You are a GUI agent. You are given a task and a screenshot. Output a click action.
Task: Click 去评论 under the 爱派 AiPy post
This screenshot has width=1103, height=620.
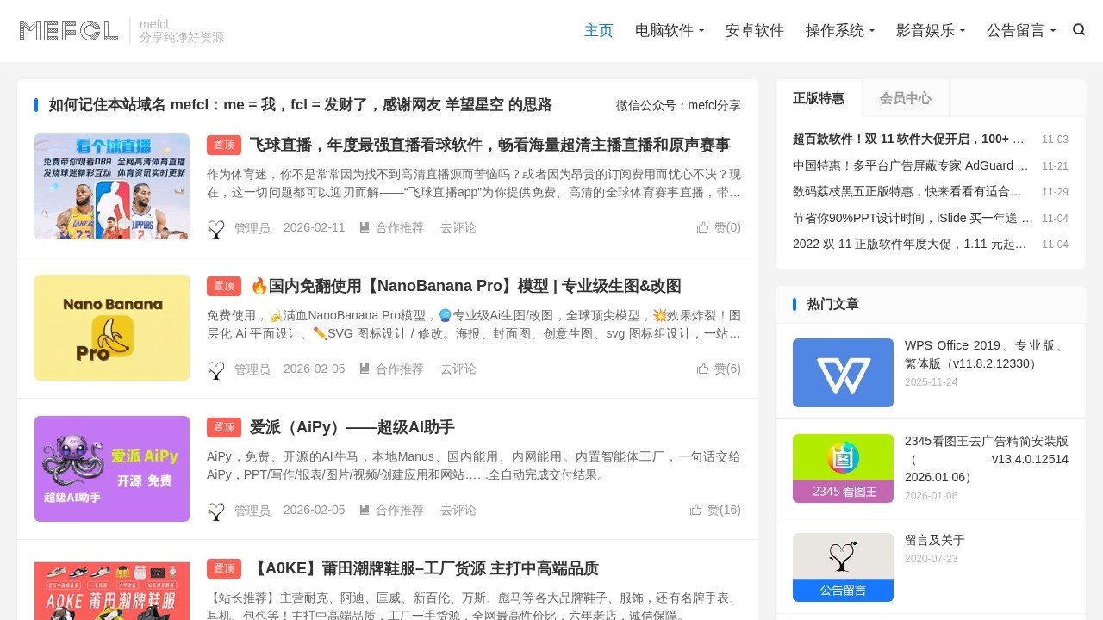point(458,511)
